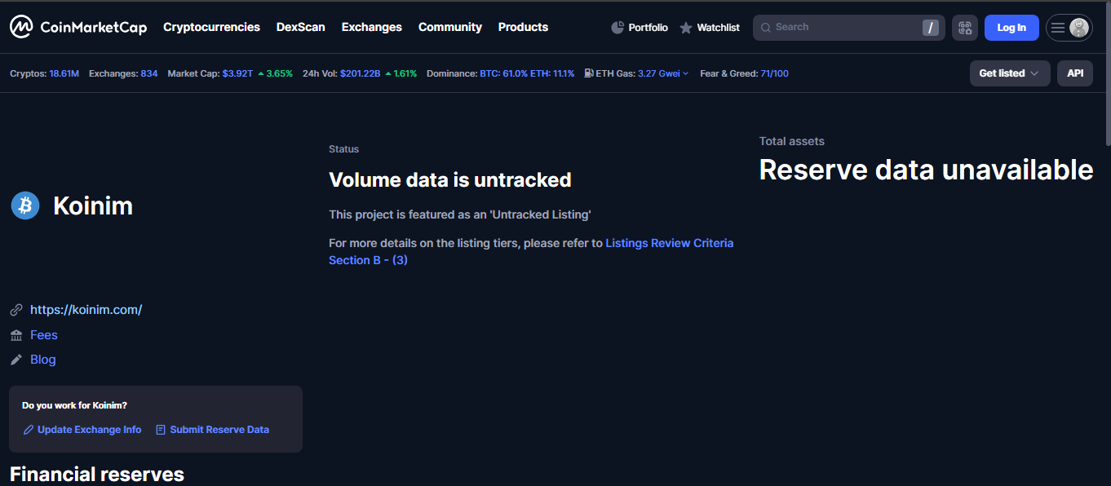
Task: Click the document icon of Submit Reserve Data
Action: coord(161,430)
